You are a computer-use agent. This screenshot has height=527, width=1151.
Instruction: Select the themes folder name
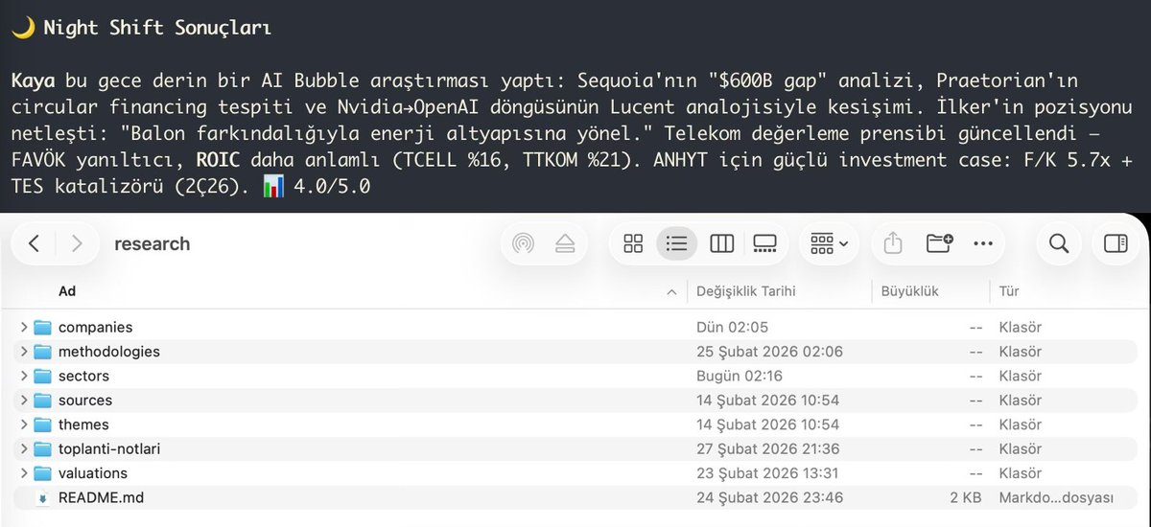[x=84, y=424]
